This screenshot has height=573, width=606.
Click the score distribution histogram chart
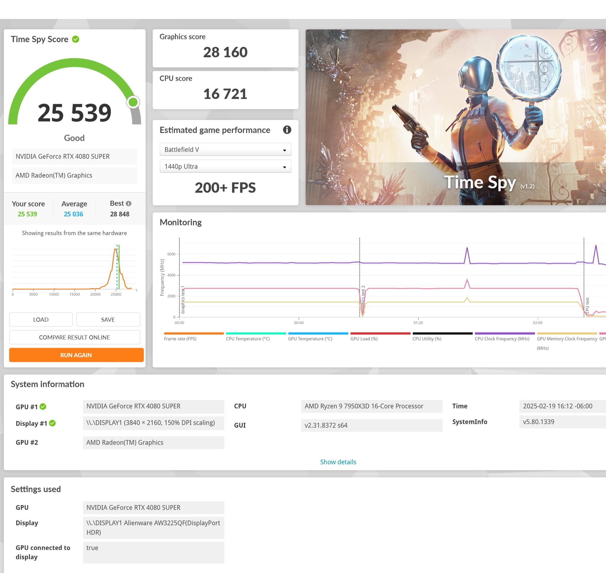(x=75, y=270)
